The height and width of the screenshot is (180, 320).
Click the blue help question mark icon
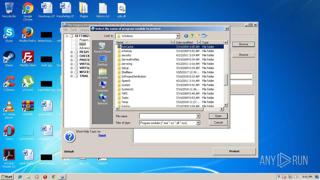[70, 137]
